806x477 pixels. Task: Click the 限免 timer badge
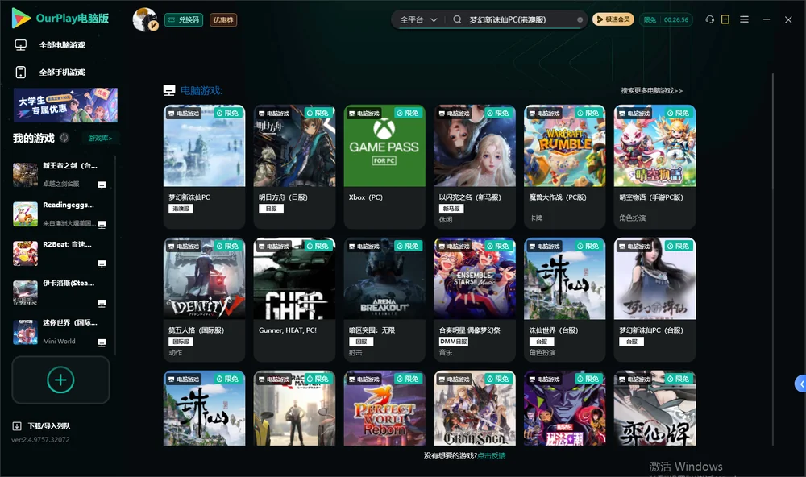666,19
